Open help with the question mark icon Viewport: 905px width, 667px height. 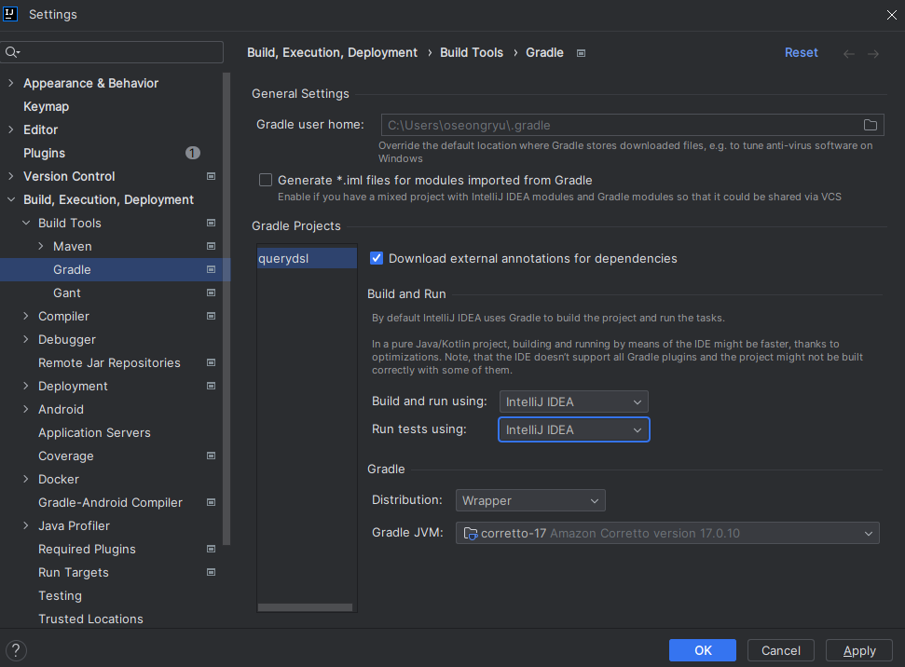tap(16, 650)
